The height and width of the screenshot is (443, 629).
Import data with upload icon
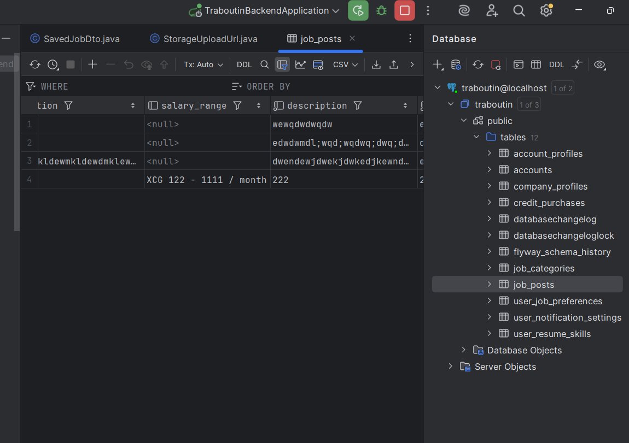pyautogui.click(x=394, y=64)
